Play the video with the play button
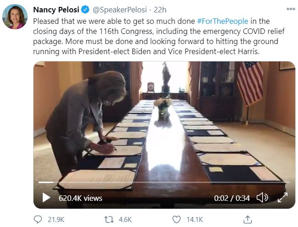Viewport: 298px width, 227px height. (46, 198)
